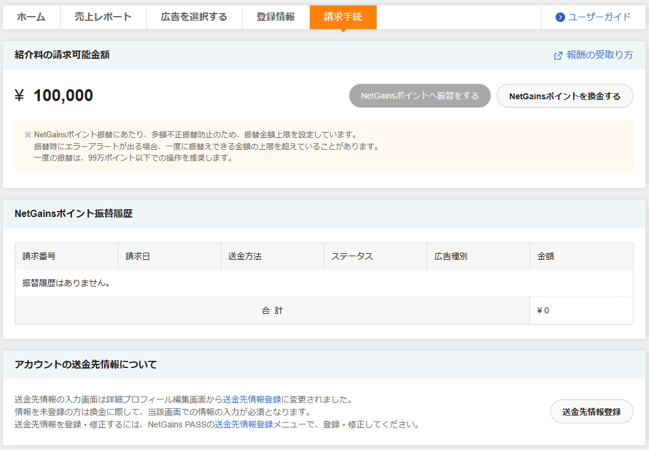Screen dimensions: 649x450
Task: Select the 登録情報 tab
Action: pyautogui.click(x=275, y=17)
